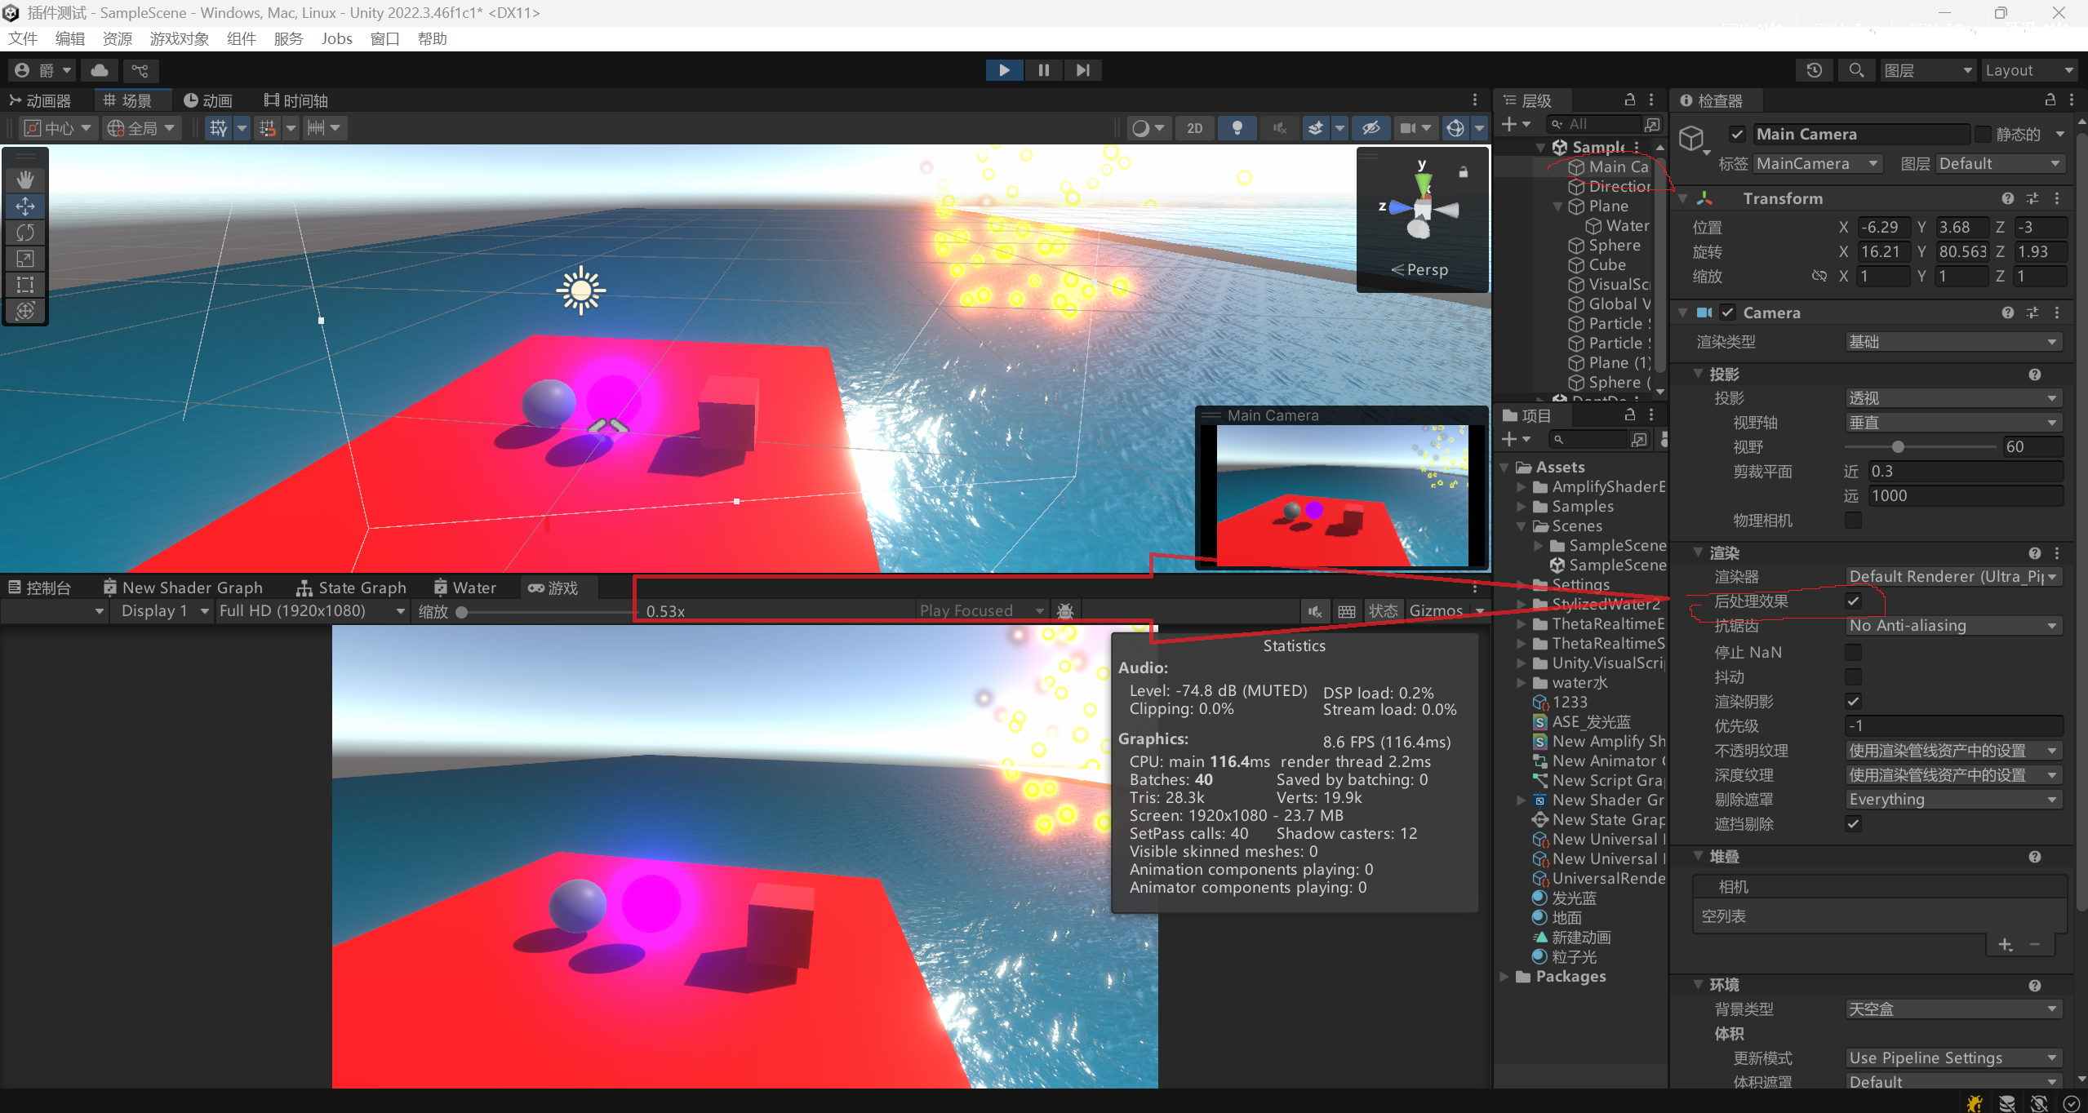The width and height of the screenshot is (2088, 1113).
Task: Enable 后处理效果 checkbox in Camera settings
Action: (1853, 601)
